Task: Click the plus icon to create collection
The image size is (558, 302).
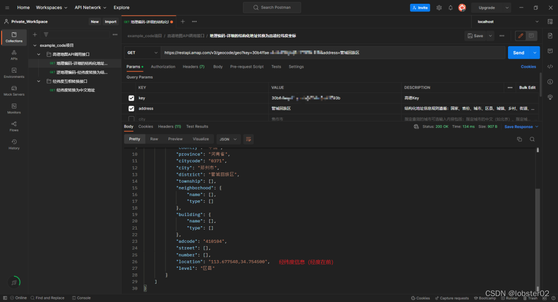Action: click(x=35, y=34)
